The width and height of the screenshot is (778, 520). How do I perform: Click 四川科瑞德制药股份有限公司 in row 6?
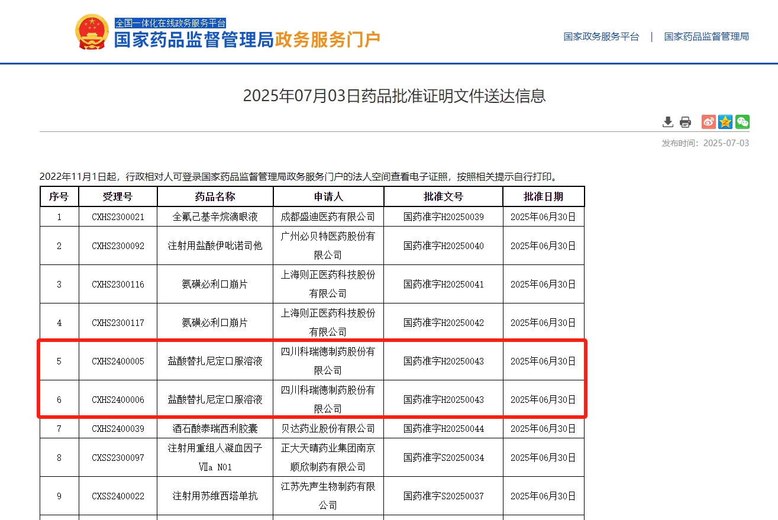tap(328, 399)
